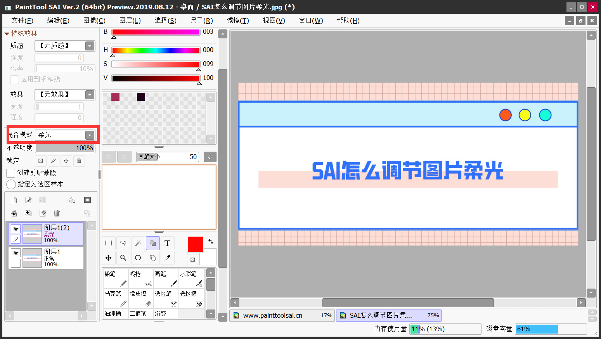
Task: Toggle lock painting pencil icon
Action: click(54, 161)
